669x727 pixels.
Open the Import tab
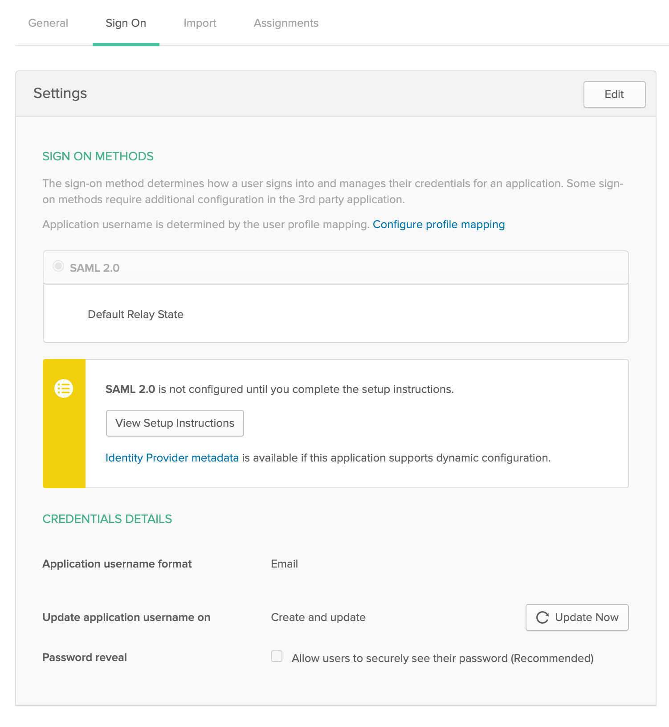coord(200,23)
